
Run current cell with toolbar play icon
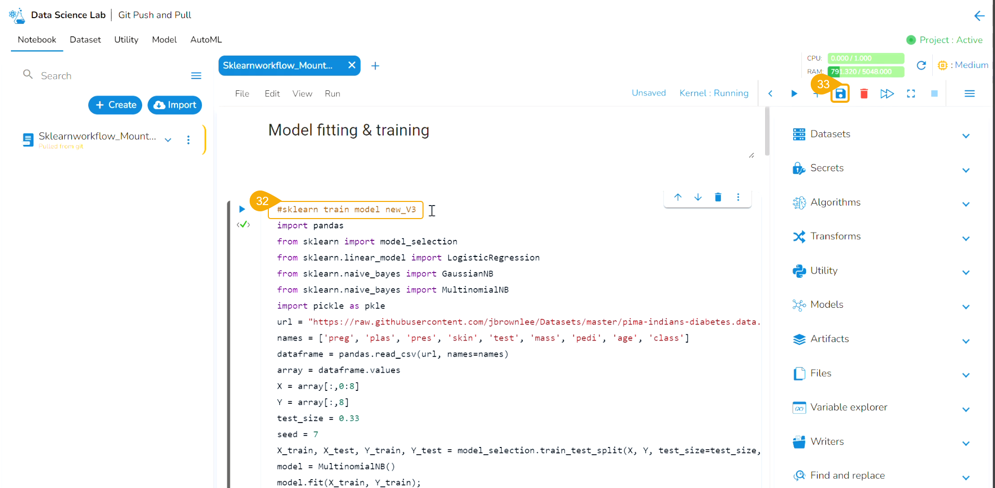point(794,94)
